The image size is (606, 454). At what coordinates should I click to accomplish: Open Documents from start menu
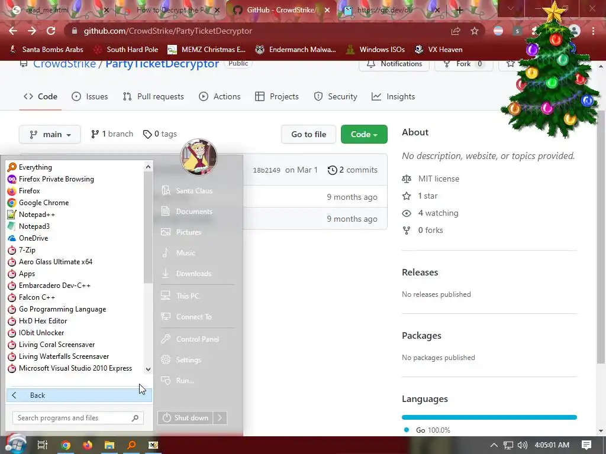point(188,212)
